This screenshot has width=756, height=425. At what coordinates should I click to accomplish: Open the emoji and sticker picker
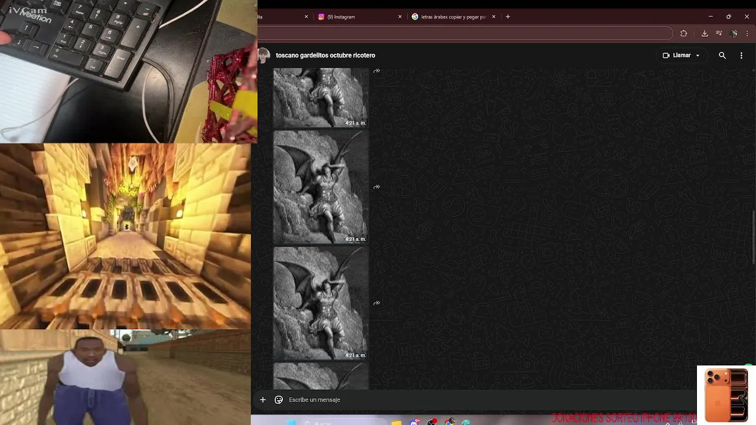coord(279,400)
